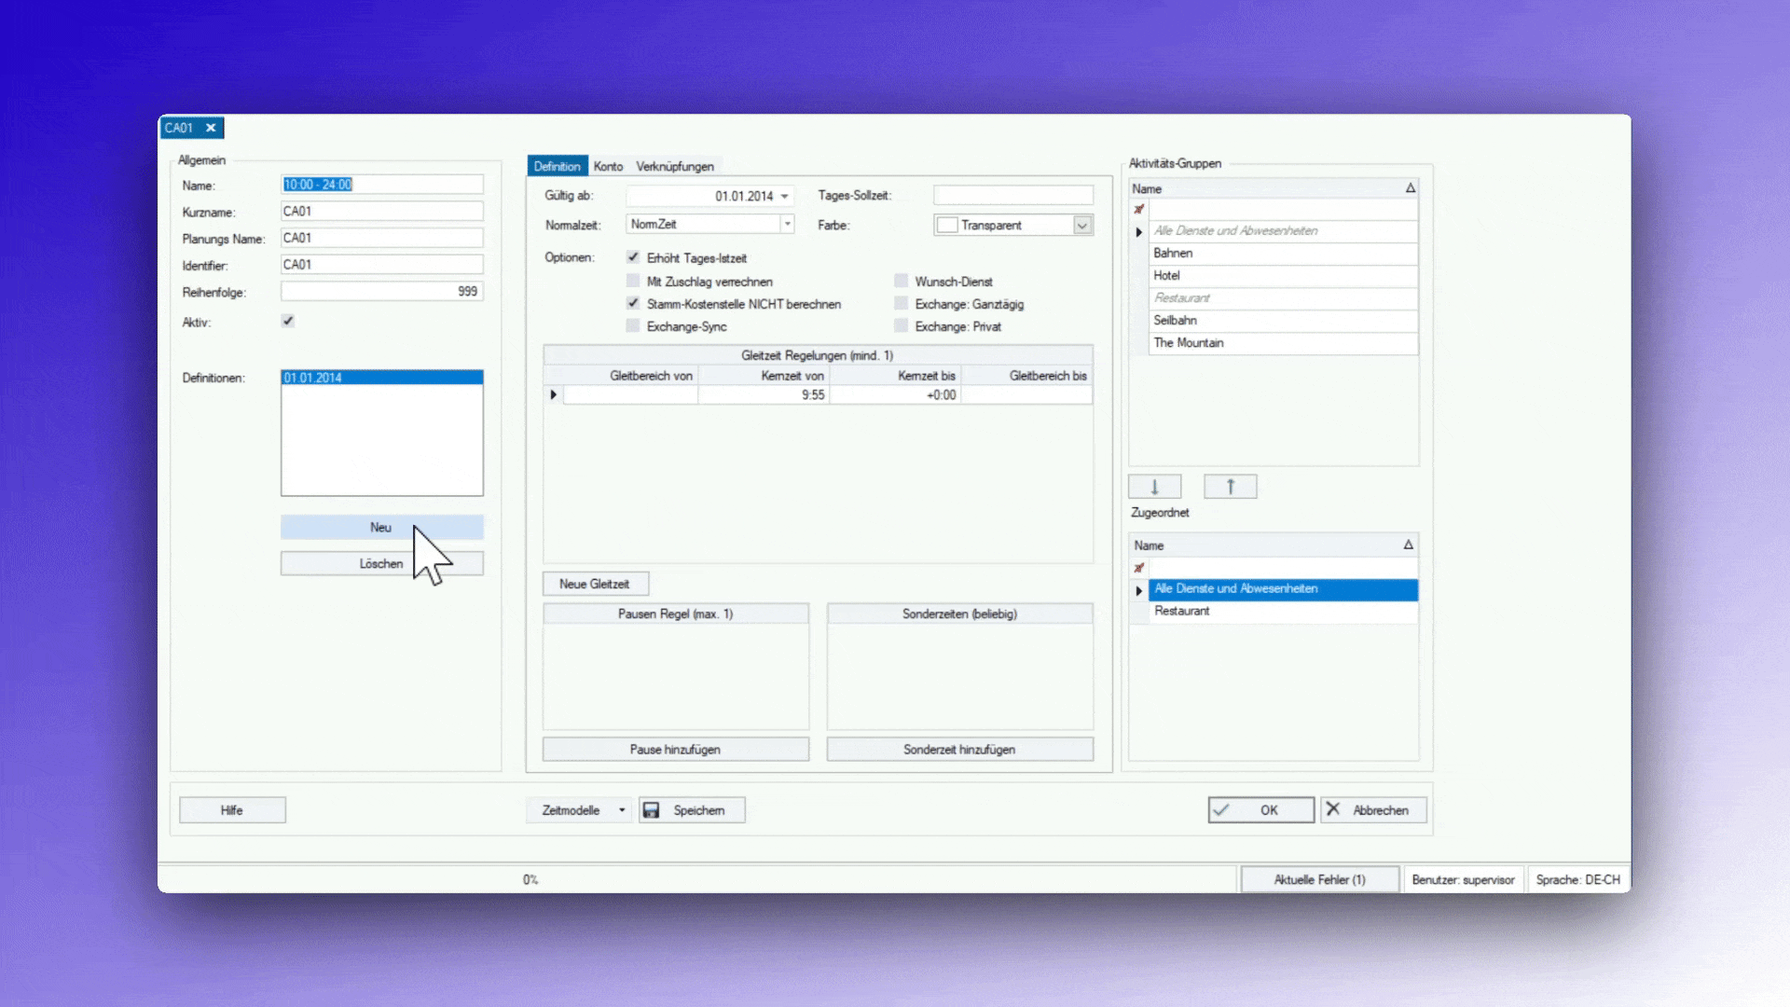This screenshot has width=1790, height=1007.
Task: Open the Gültig ab date dropdown
Action: point(785,197)
